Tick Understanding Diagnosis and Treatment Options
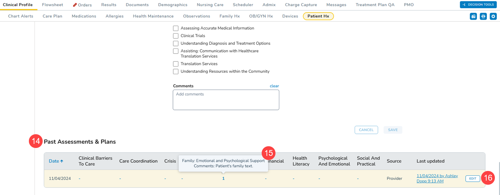The image size is (500, 195). pyautogui.click(x=176, y=43)
